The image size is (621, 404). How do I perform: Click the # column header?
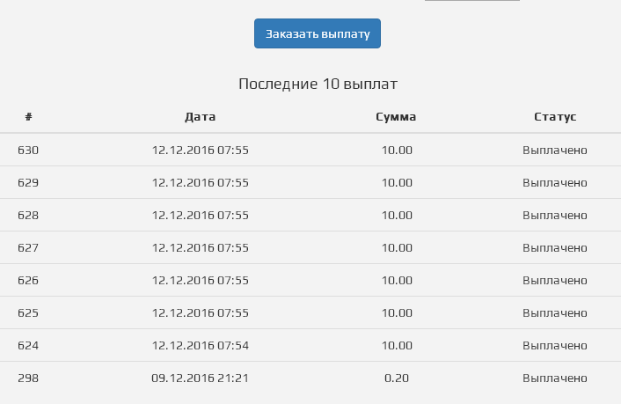[x=28, y=116]
